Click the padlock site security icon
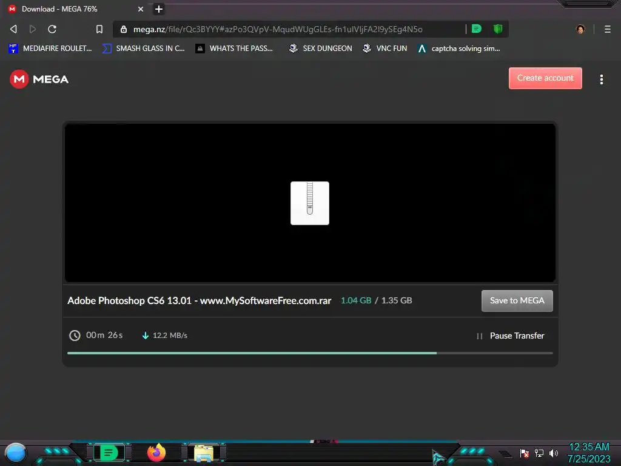This screenshot has width=621, height=466. [124, 29]
